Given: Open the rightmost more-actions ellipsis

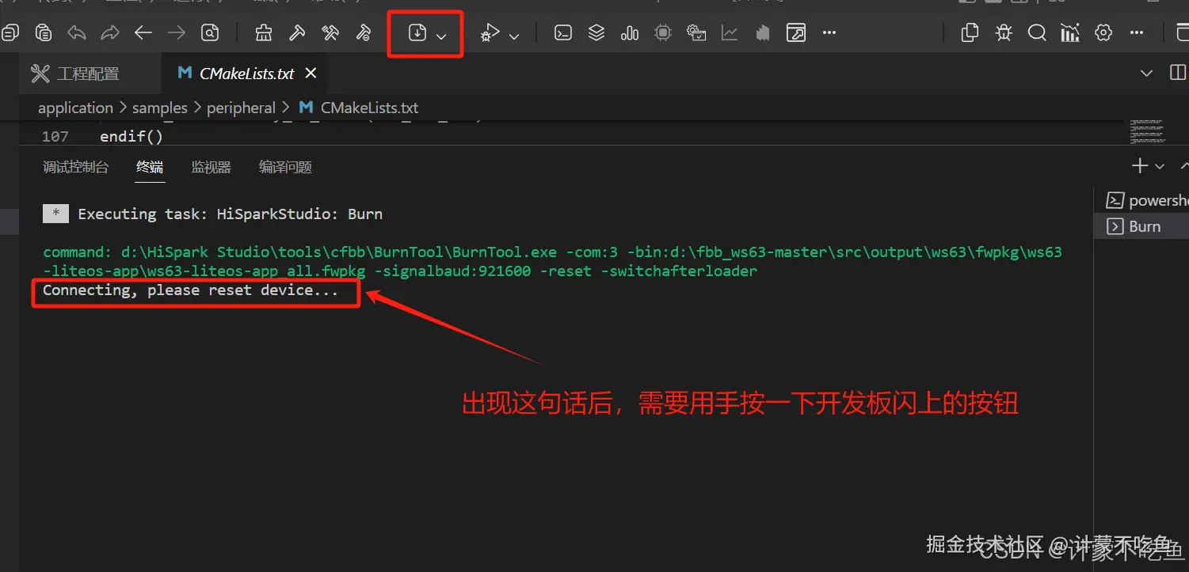Looking at the screenshot, I should coord(1137,32).
